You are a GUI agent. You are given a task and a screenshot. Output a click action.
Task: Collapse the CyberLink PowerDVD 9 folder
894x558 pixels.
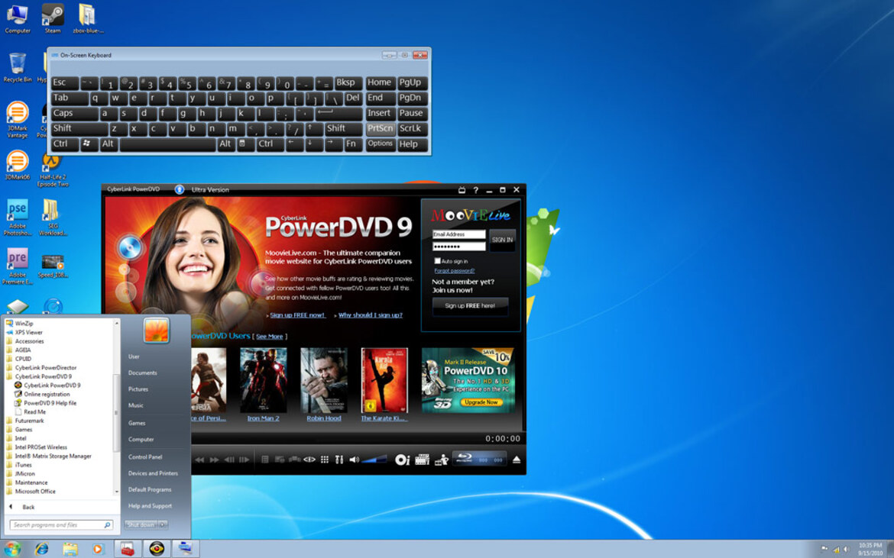[x=44, y=376]
